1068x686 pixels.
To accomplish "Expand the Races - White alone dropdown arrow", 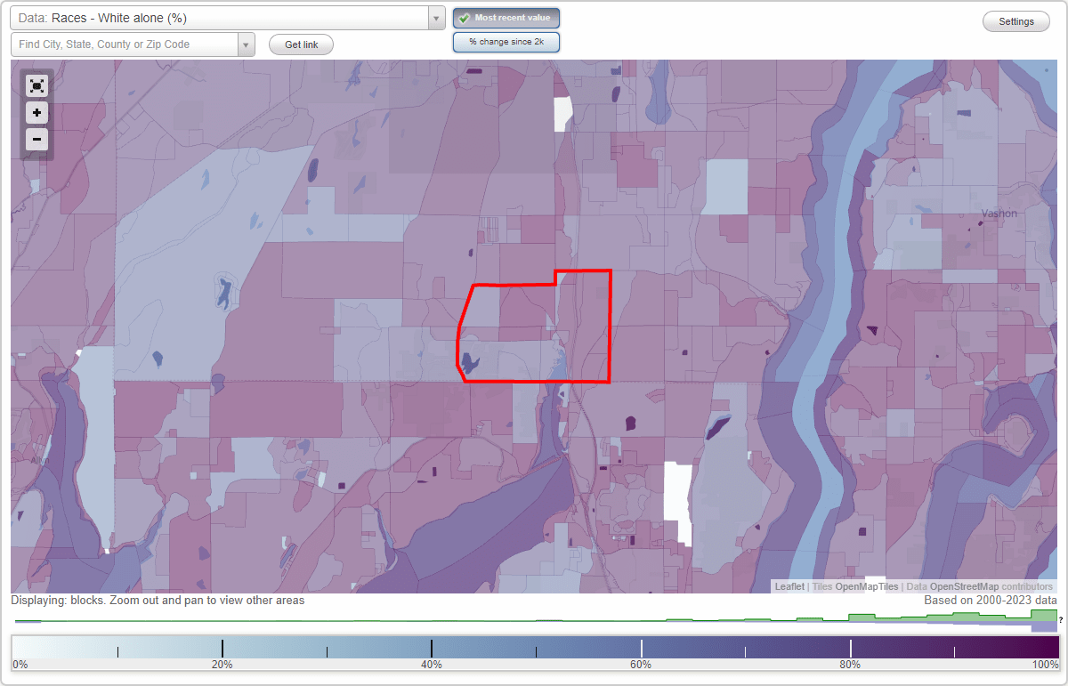I will (x=434, y=18).
